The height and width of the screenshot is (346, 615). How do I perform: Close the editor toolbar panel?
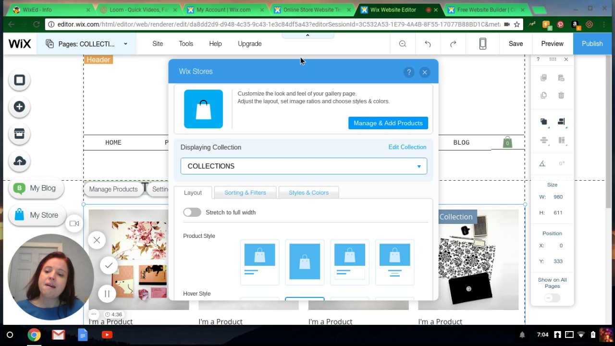[566, 59]
